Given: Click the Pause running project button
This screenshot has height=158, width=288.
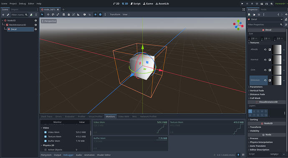Looking at the screenshot, I should [247, 4].
